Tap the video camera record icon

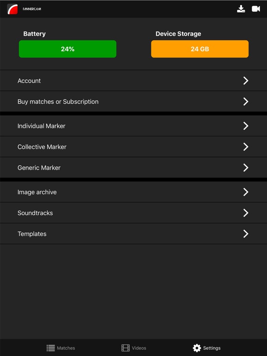256,9
